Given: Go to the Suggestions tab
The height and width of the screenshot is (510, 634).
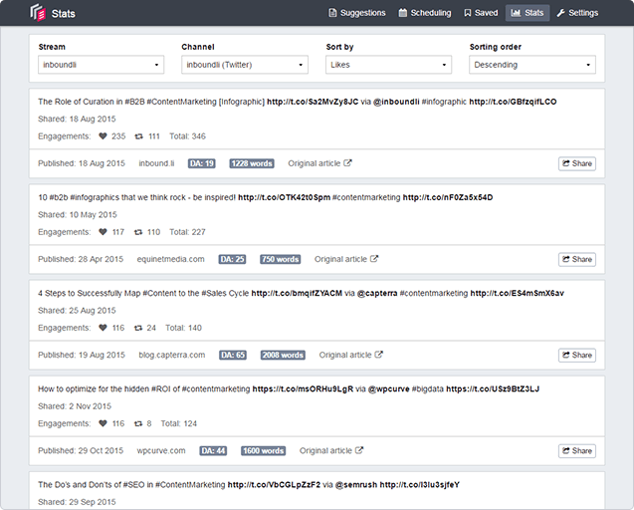Looking at the screenshot, I should pyautogui.click(x=357, y=13).
